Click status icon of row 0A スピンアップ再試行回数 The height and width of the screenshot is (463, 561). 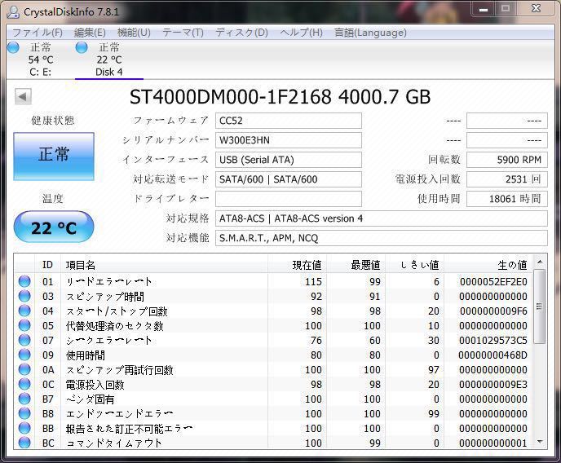(24, 369)
